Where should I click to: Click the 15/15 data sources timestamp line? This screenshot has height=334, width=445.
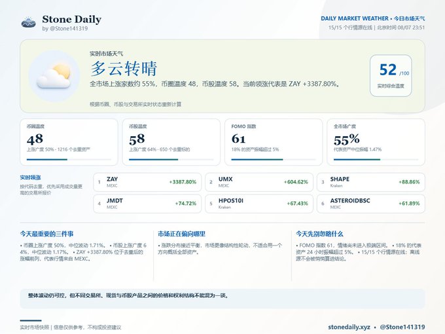[376, 28]
